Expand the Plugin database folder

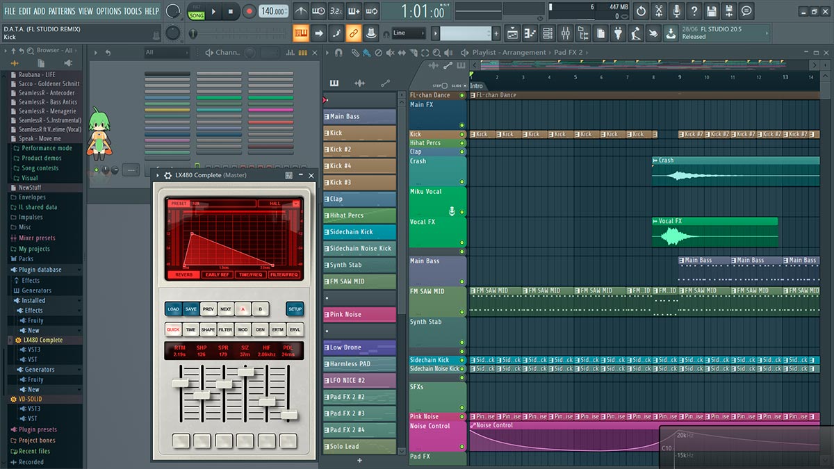[40, 270]
